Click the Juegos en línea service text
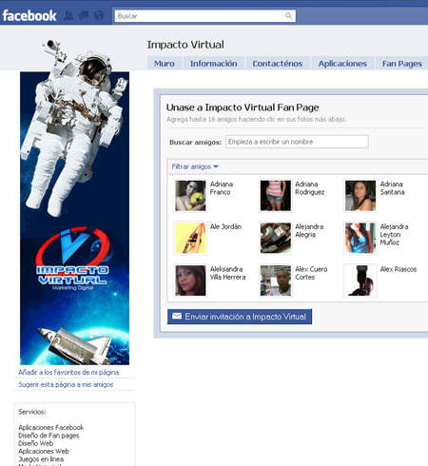The width and height of the screenshot is (428, 466). (x=41, y=459)
